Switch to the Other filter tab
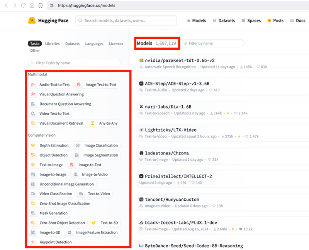This screenshot has width=309, height=250. coord(35,50)
